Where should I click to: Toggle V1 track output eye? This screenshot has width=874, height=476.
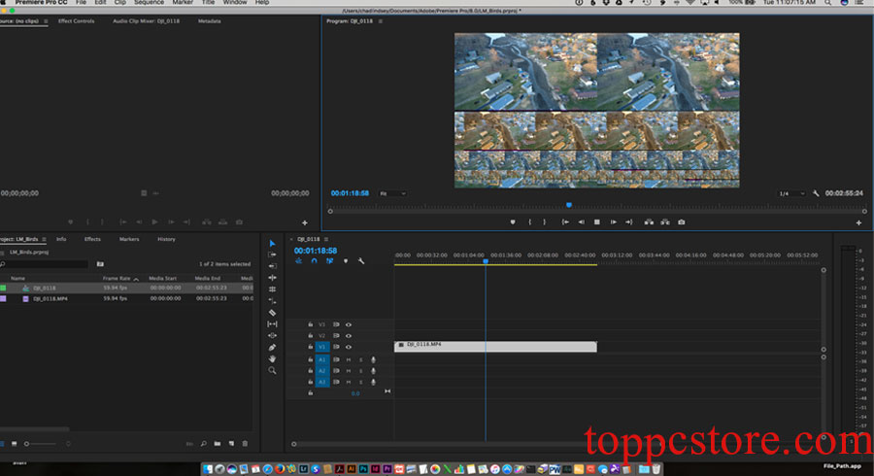(349, 347)
